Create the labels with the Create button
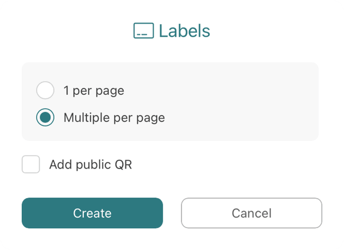 click(x=92, y=213)
